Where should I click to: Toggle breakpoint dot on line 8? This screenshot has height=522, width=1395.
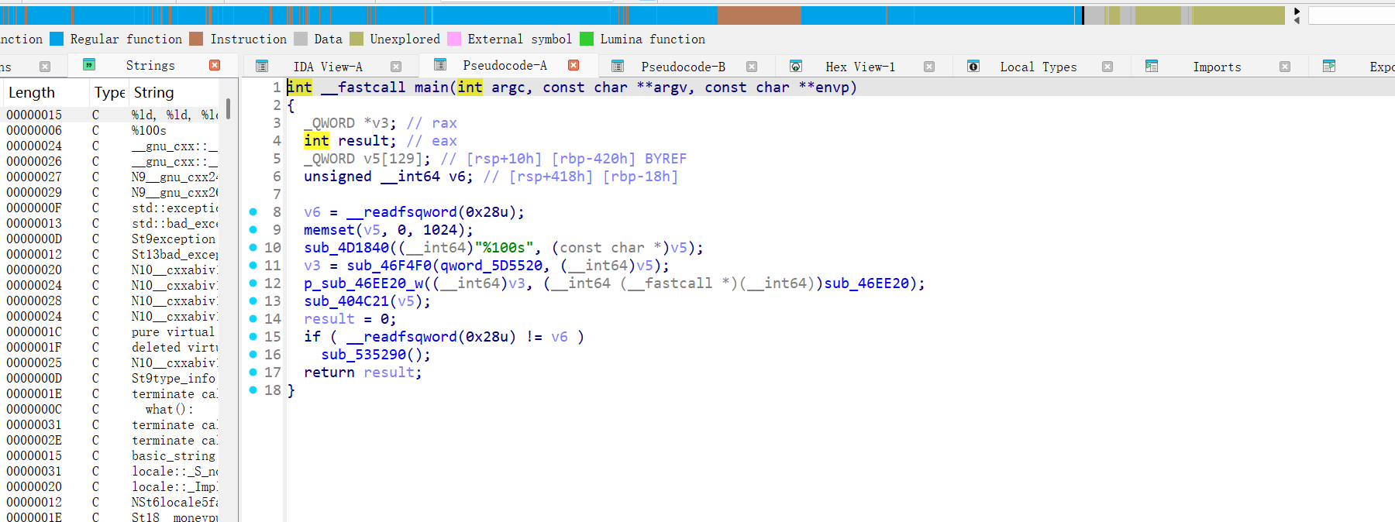tap(253, 211)
